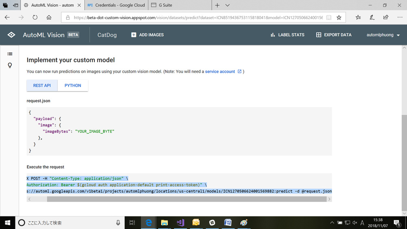
Task: Open Label Stats bar chart
Action: 273,35
